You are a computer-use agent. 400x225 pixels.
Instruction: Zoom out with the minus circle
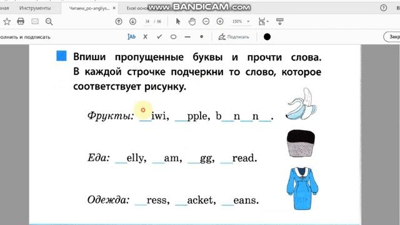click(x=206, y=21)
